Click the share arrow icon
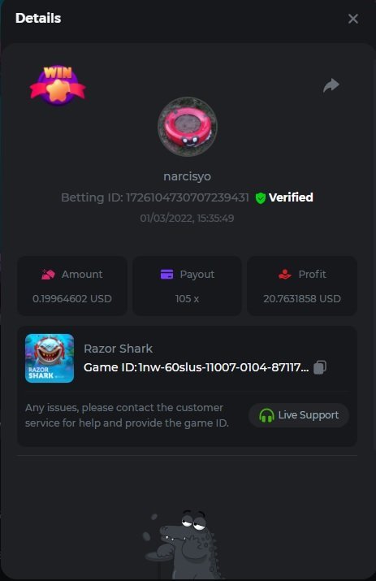The height and width of the screenshot is (581, 376). point(331,85)
